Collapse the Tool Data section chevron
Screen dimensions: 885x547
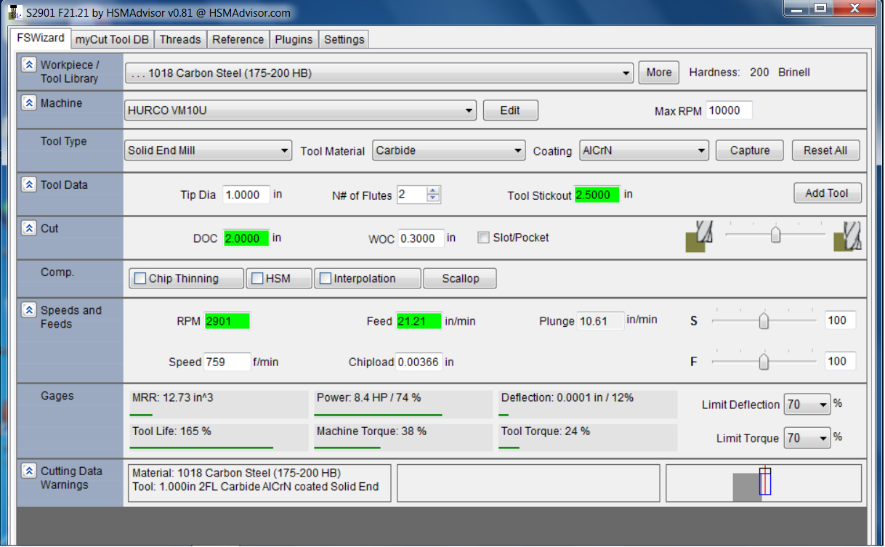(28, 185)
